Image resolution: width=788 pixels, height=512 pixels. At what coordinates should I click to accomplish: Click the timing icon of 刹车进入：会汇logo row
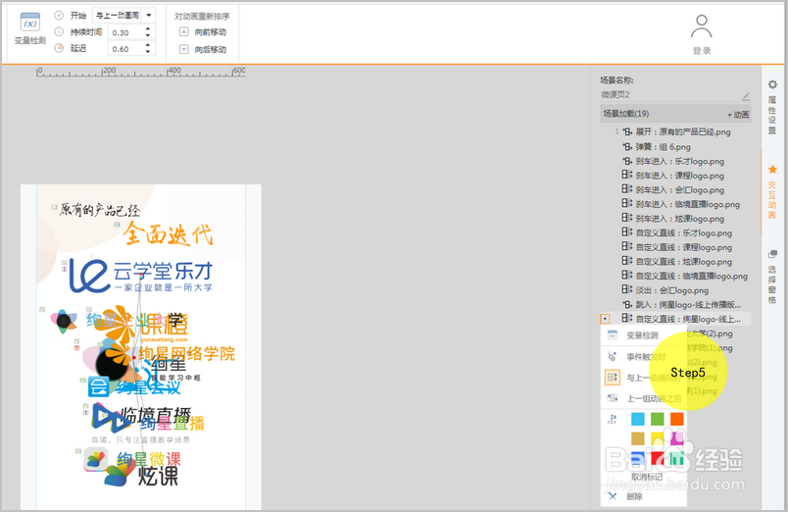pyautogui.click(x=627, y=189)
